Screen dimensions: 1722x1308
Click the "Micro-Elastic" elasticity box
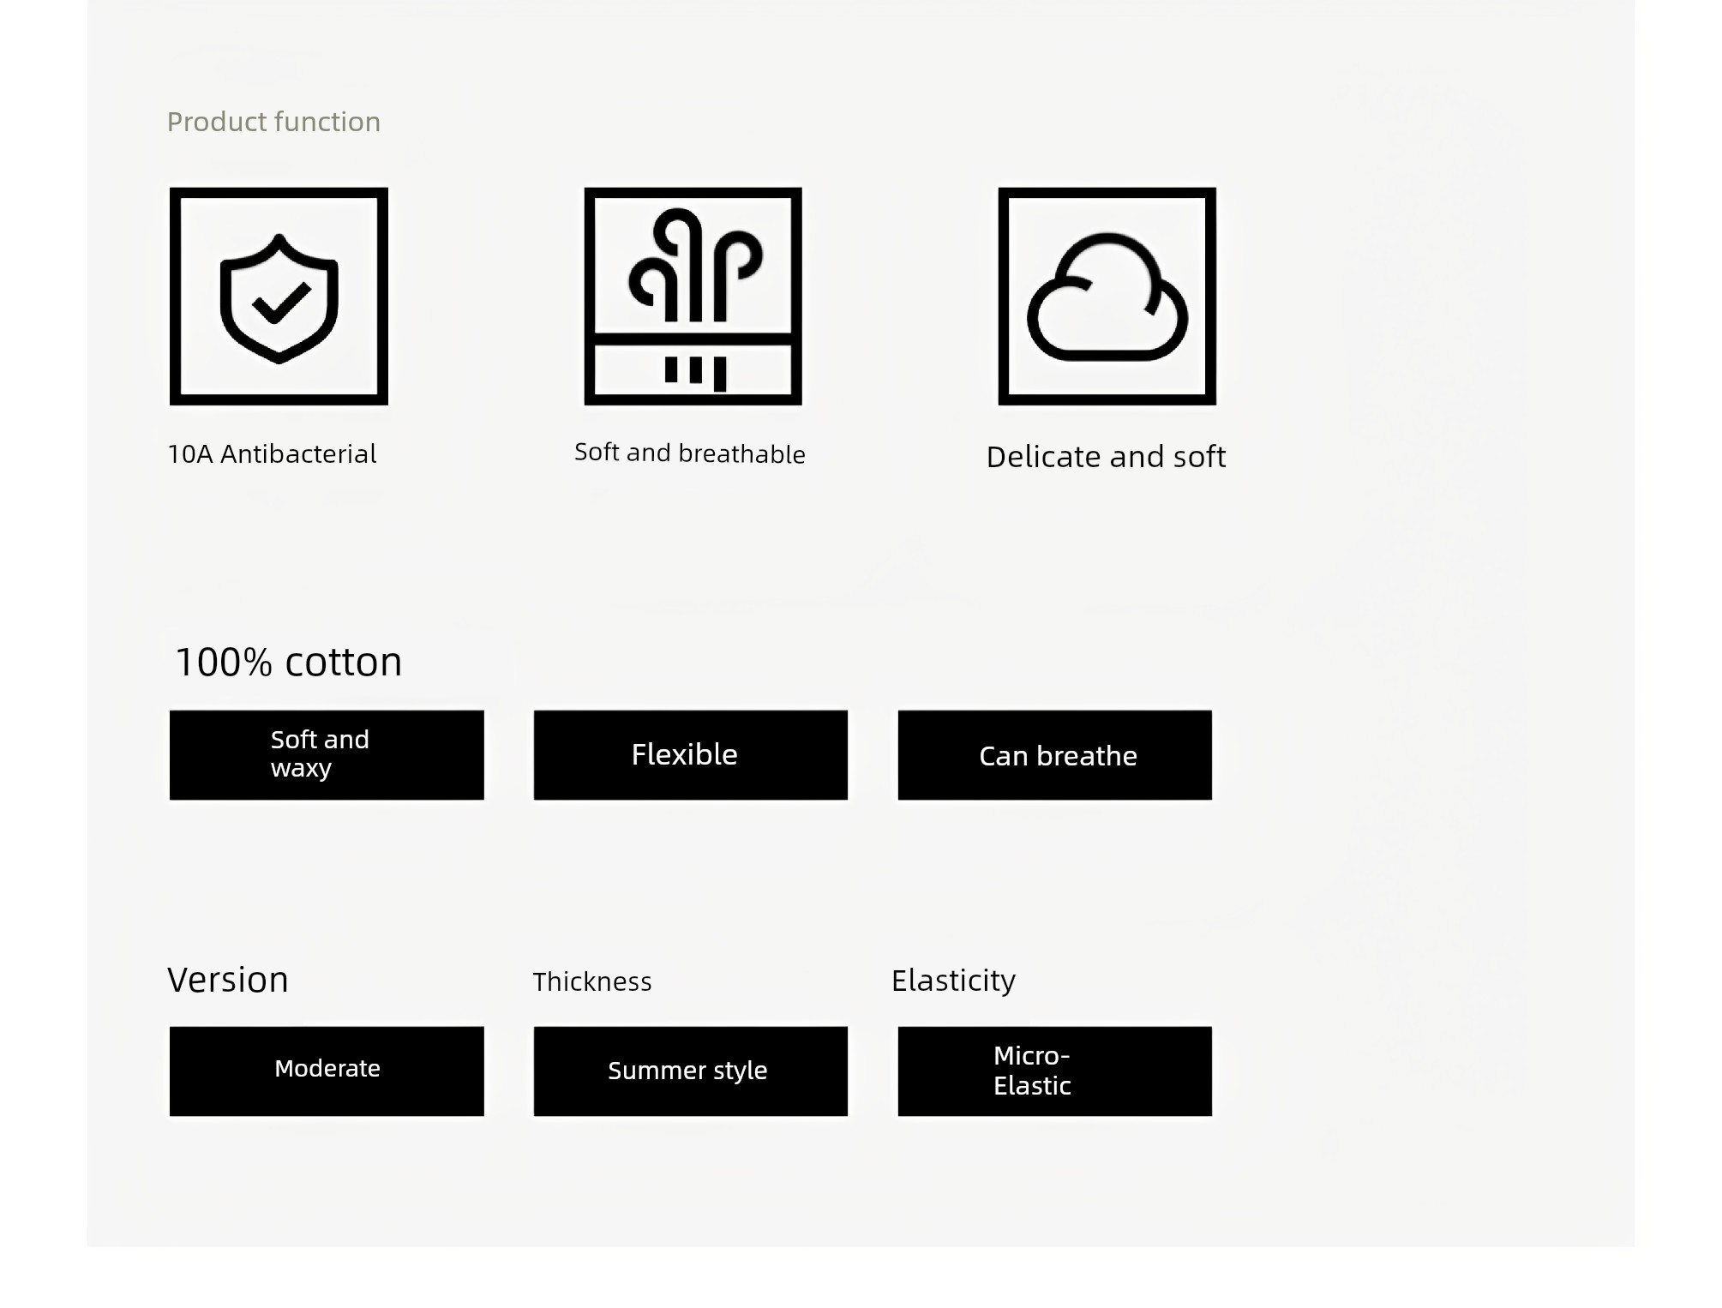click(1055, 1071)
